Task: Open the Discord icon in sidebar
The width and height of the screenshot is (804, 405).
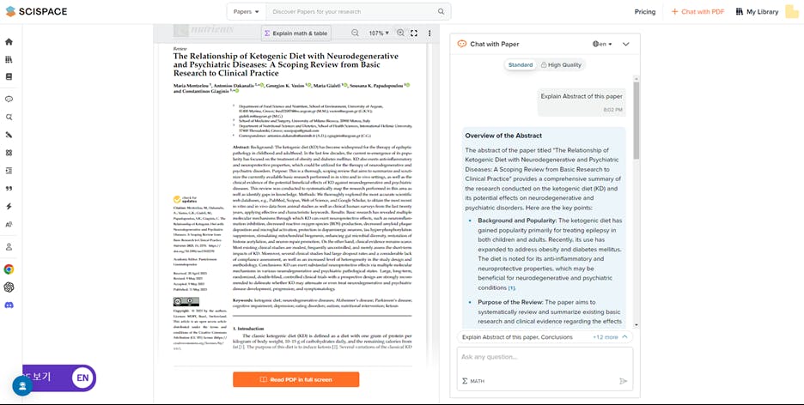Action: click(9, 305)
